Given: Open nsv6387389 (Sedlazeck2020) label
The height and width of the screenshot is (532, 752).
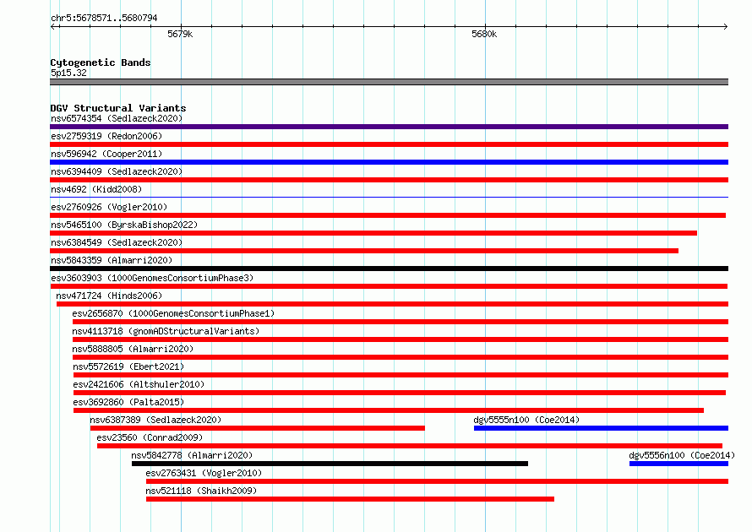Looking at the screenshot, I should pyautogui.click(x=155, y=420).
